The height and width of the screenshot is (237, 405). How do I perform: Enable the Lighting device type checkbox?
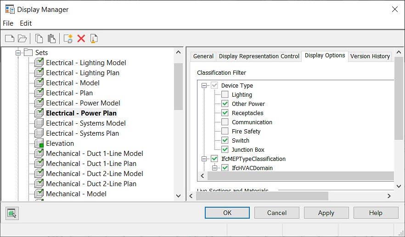coord(225,95)
